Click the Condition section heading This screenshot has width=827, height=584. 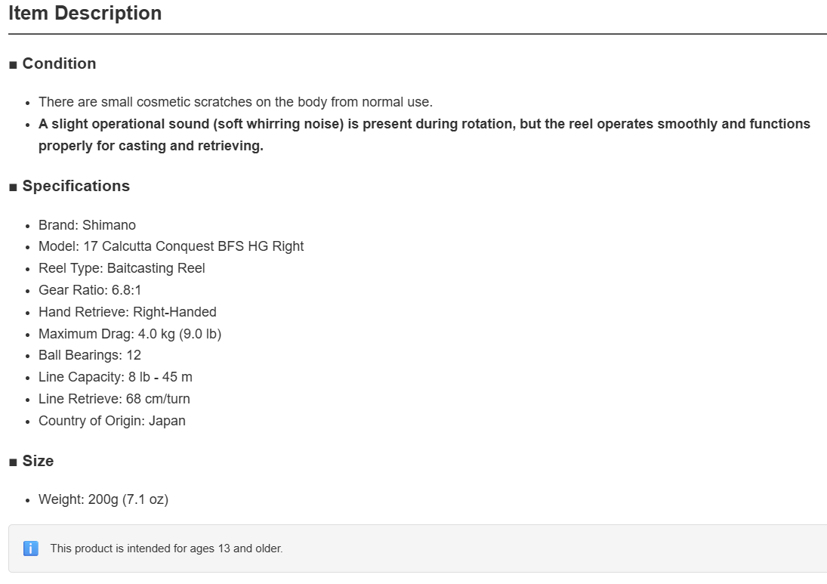click(59, 63)
